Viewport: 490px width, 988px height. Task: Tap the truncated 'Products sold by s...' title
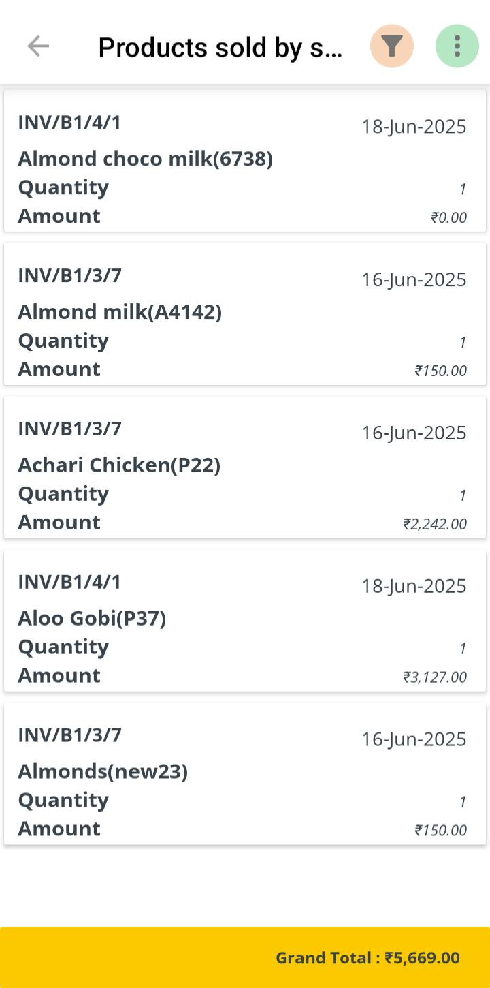pos(220,48)
